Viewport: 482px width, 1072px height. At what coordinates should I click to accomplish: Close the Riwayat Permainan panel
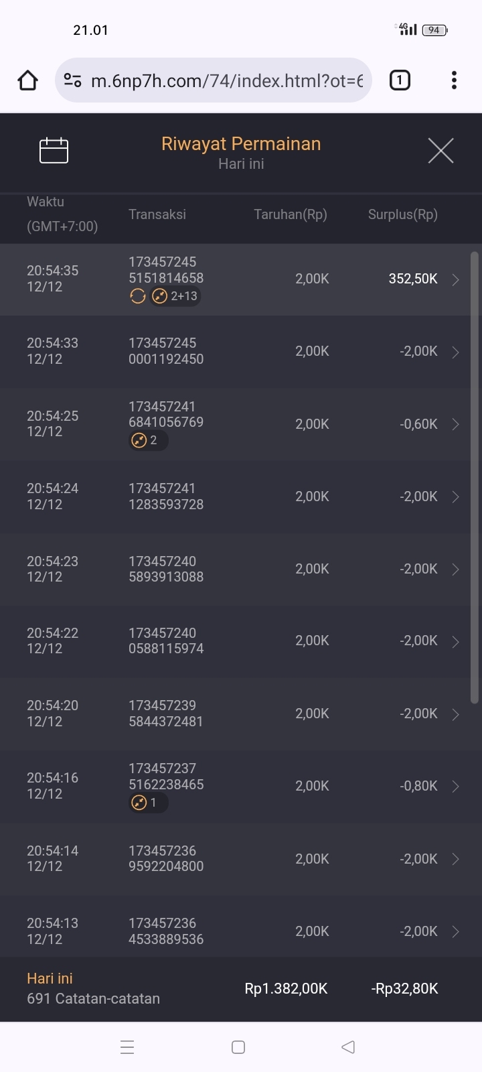(440, 151)
